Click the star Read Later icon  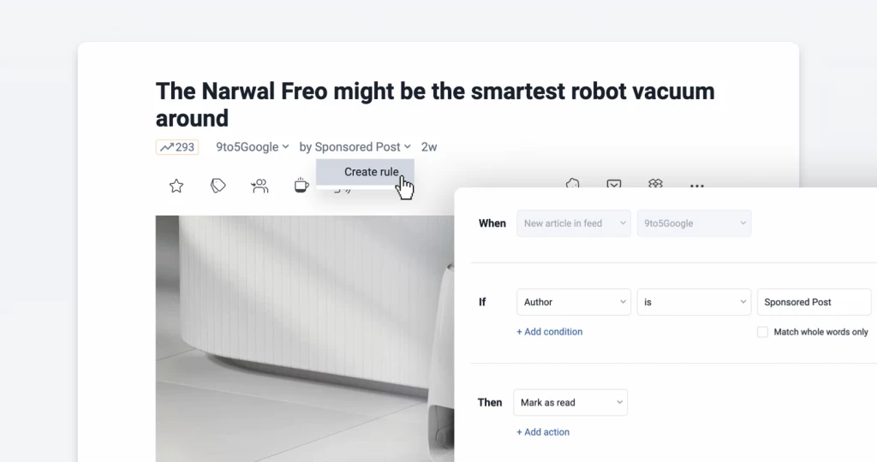tap(176, 186)
